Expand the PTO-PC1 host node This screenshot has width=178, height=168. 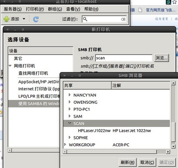[x=70, y=109]
